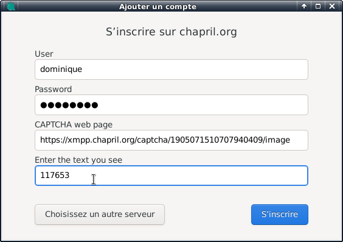Click the Gajim app icon in title bar

coord(11,6)
